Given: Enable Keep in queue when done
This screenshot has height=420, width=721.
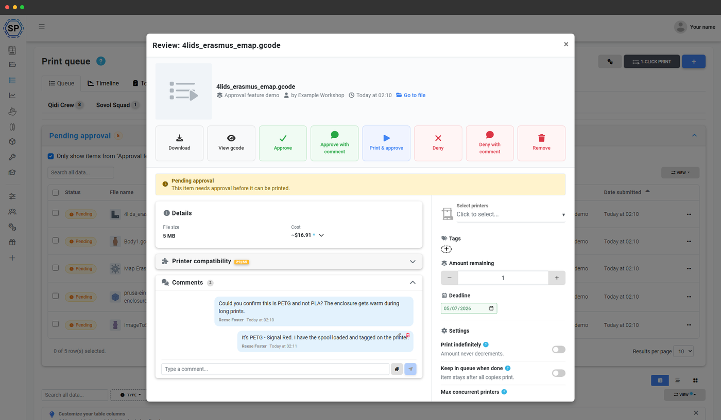Looking at the screenshot, I should [558, 373].
